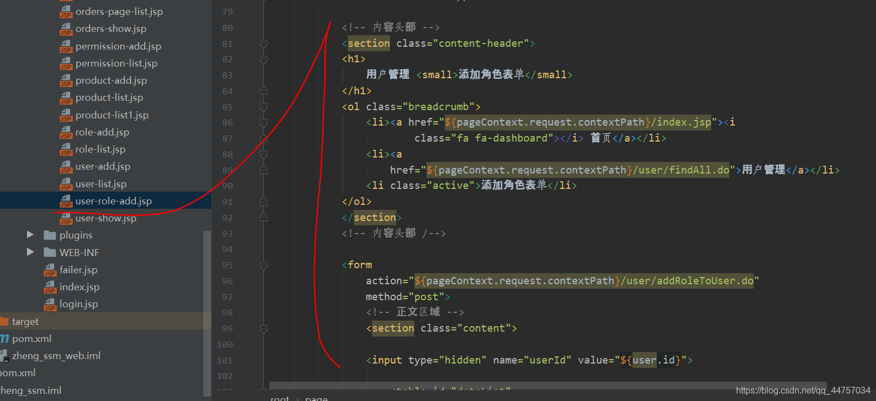
Task: Click the hidden userId input line
Action: pos(529,360)
